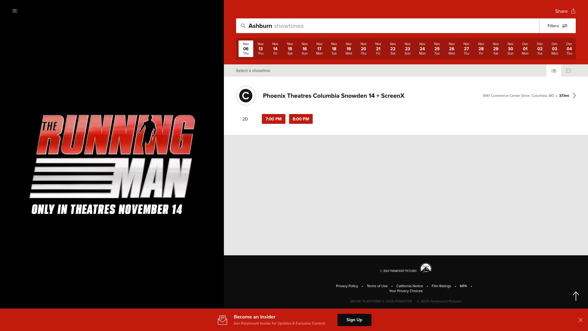Select date Nov 21 Fri

pyautogui.click(x=378, y=49)
